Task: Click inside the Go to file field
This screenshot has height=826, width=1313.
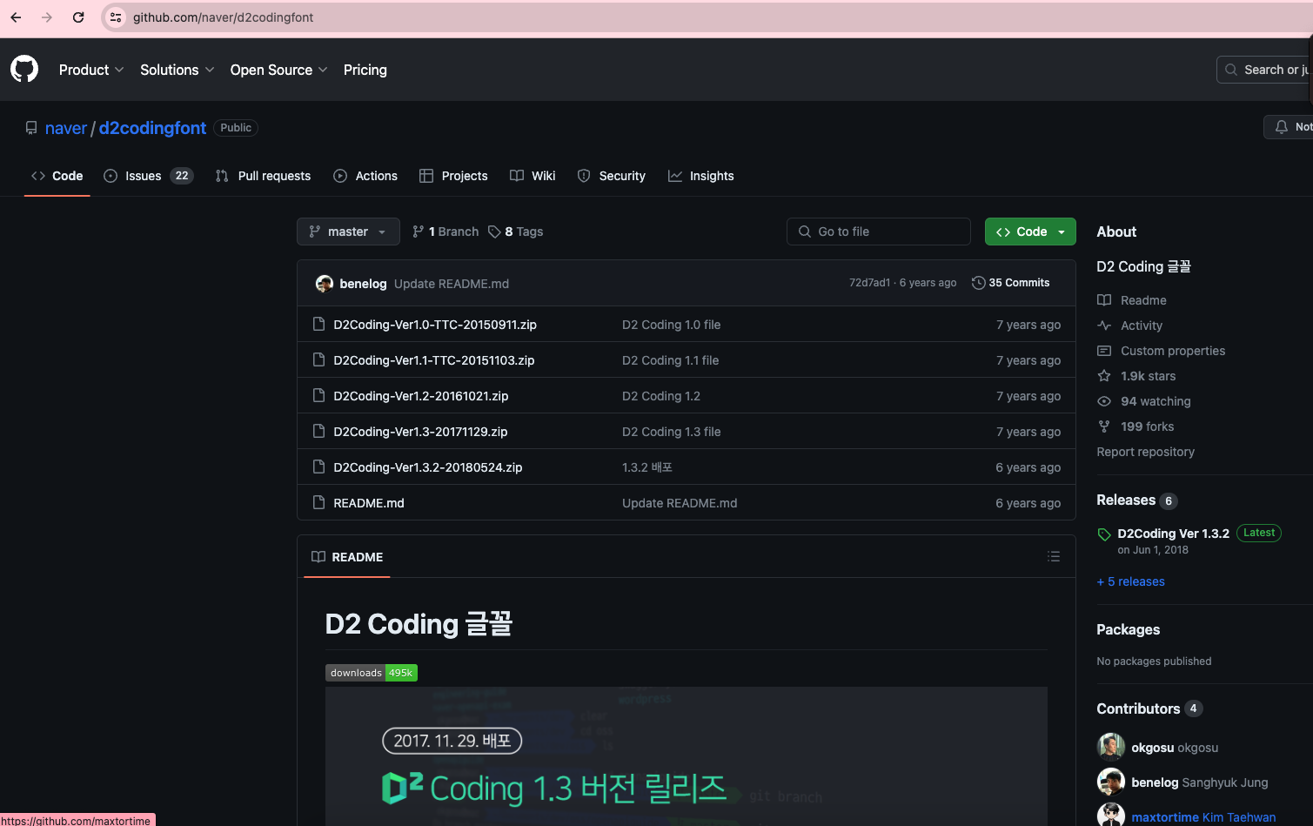Action: [878, 232]
